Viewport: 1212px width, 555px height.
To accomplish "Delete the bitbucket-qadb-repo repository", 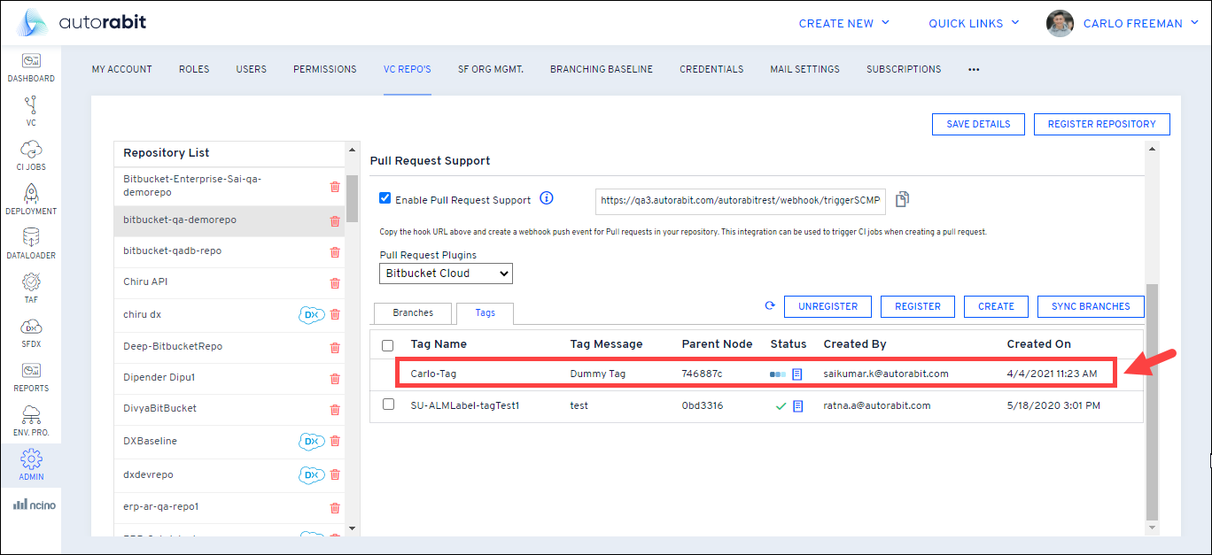I will (335, 251).
